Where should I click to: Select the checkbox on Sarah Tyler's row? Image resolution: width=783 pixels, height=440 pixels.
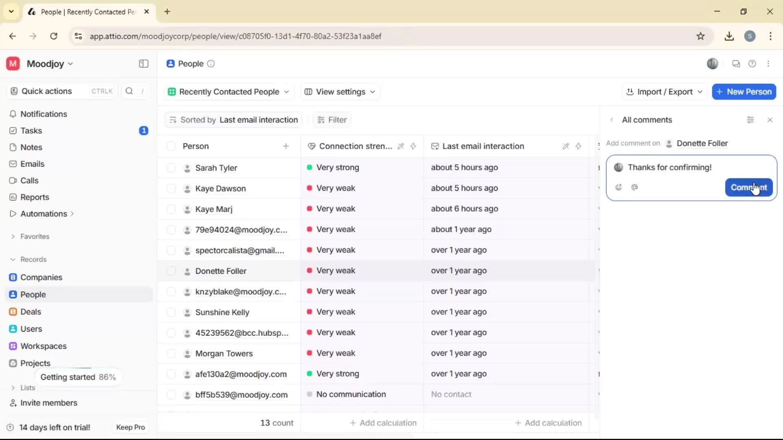coord(171,167)
